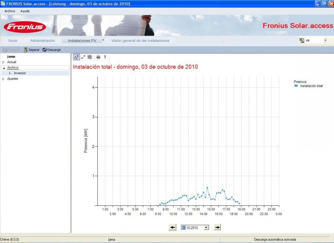This screenshot has height=243, width=334.
Task: Expand the Actual tree node
Action: point(3,62)
